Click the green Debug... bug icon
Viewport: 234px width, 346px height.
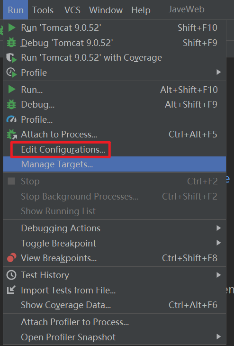pyautogui.click(x=11, y=104)
